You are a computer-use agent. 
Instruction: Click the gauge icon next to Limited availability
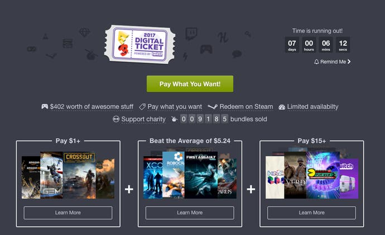(282, 107)
